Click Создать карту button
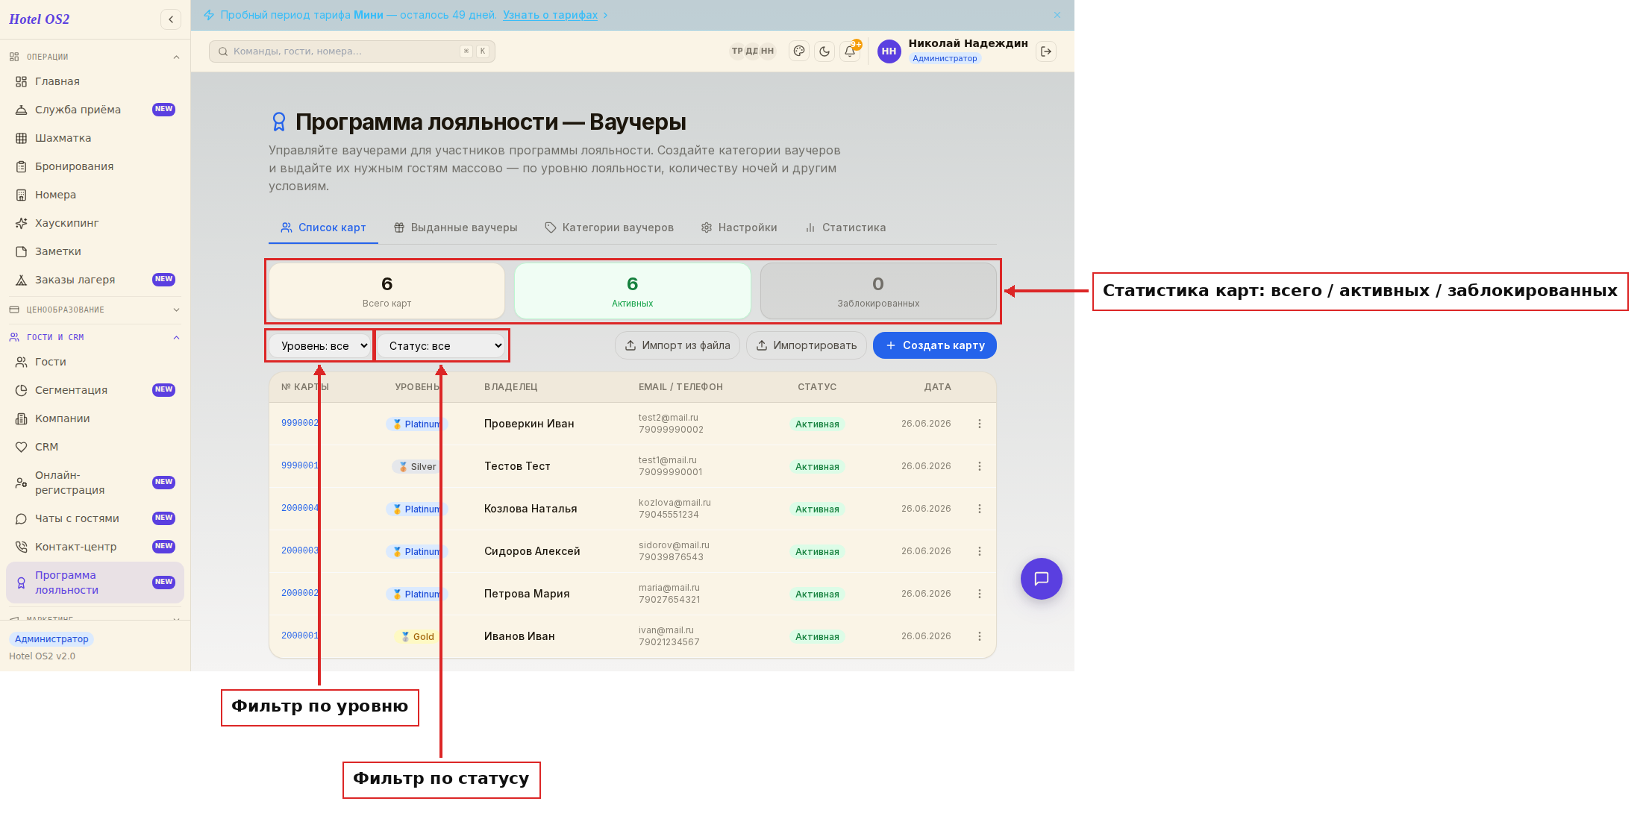 (x=935, y=345)
